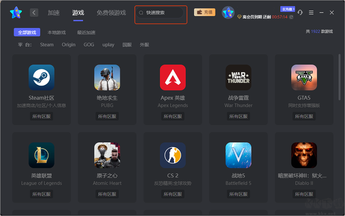This screenshot has height=216, width=345.
Task: Click the 加速商店/社区/个人信息 subtitle
Action: (x=41, y=105)
